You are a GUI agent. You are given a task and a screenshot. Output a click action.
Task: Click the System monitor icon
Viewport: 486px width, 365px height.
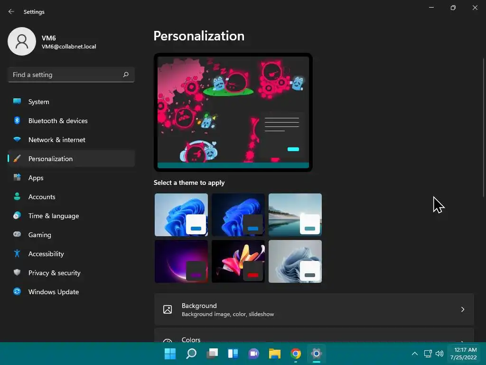click(17, 101)
